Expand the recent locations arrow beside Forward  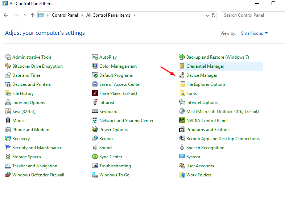tap(25, 15)
